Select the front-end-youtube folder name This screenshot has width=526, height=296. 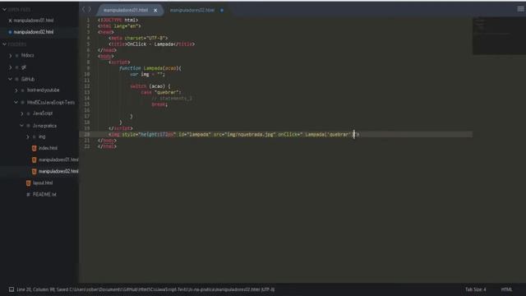(x=44, y=90)
